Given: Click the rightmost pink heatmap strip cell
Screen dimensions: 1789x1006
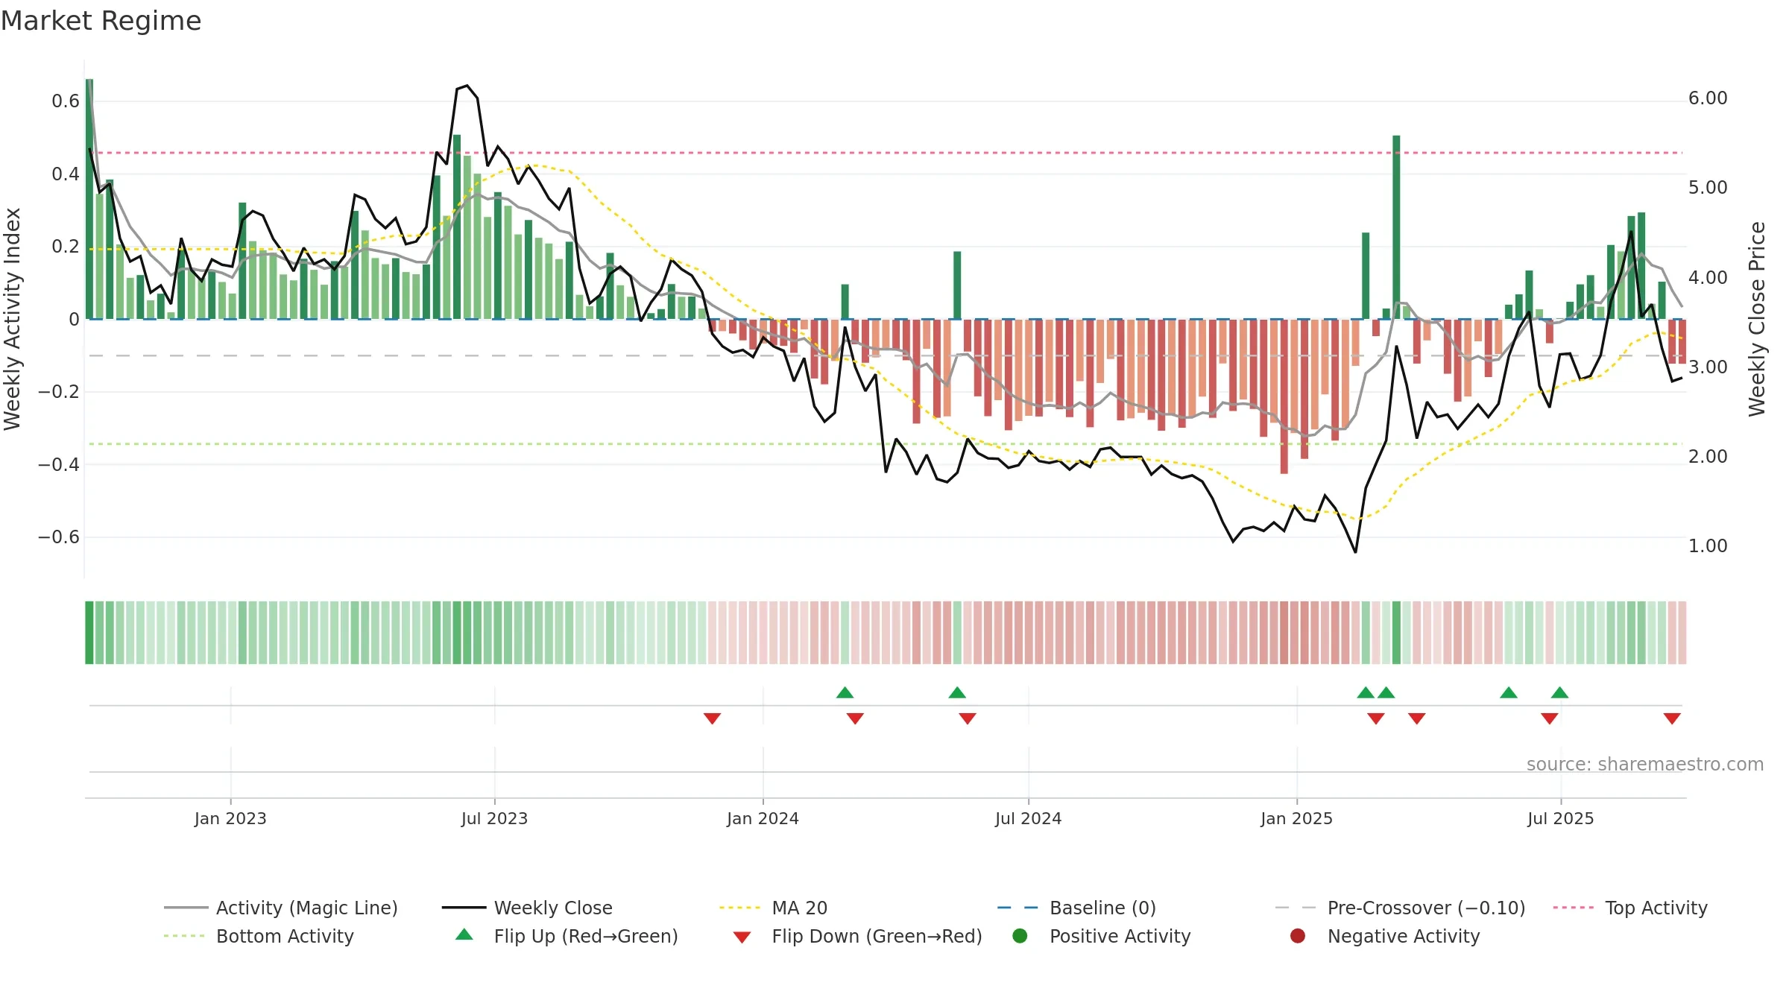Looking at the screenshot, I should pyautogui.click(x=1682, y=633).
